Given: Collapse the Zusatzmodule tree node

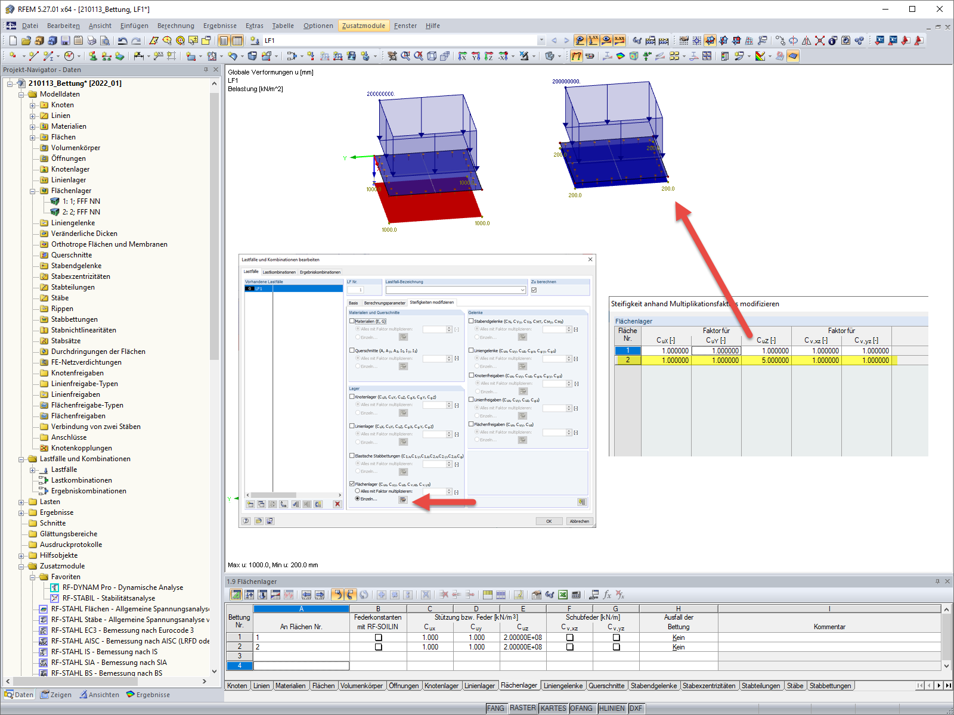Looking at the screenshot, I should pos(21,566).
